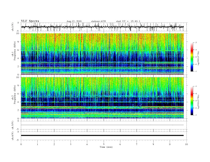
Task: Click the "-6" tick on the ch.2 colorbar
Action: click(196, 108)
